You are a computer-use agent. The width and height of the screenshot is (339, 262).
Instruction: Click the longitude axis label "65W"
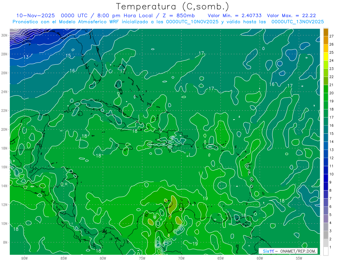click(221, 258)
